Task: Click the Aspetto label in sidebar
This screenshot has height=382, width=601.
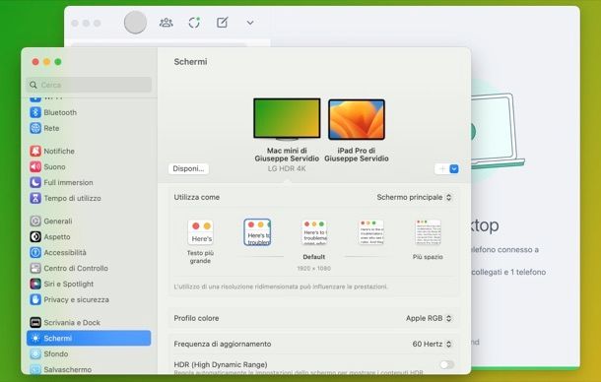Action: pos(57,237)
